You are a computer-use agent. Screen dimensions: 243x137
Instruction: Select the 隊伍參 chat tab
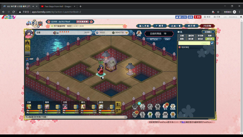pyautogui.click(x=210, y=39)
